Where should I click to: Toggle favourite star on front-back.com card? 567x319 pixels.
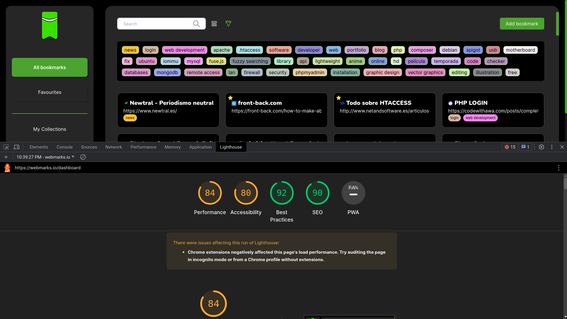tap(230, 98)
